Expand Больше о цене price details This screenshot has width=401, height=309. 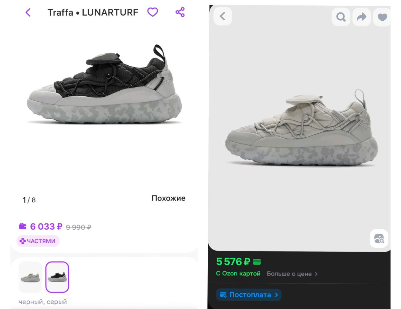[x=292, y=274]
